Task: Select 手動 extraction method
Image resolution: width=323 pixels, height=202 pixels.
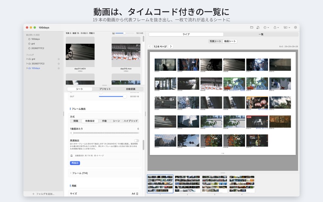Action: (x=104, y=121)
